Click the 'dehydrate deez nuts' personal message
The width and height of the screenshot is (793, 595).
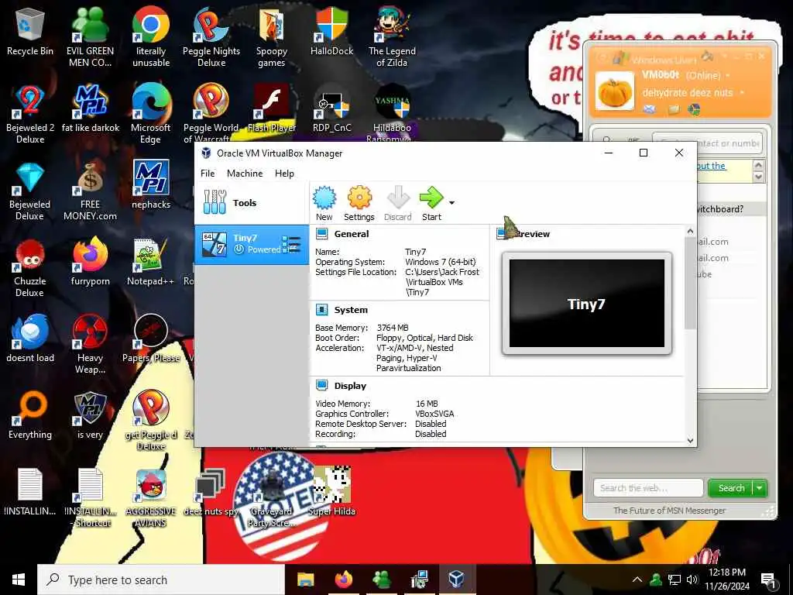click(688, 93)
